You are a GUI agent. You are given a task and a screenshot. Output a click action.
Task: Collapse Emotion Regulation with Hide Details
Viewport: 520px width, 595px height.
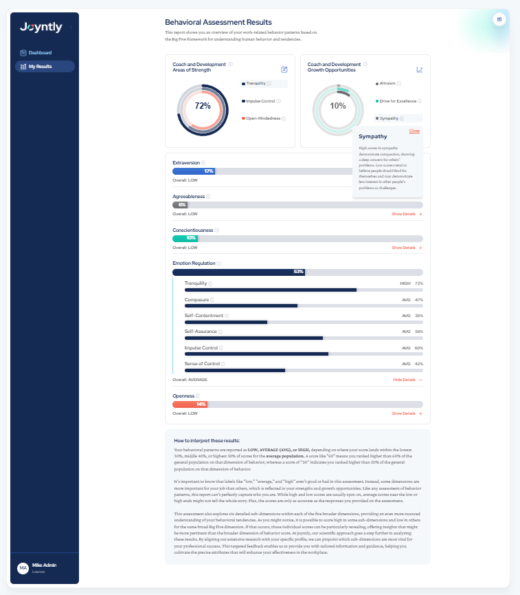(x=407, y=380)
